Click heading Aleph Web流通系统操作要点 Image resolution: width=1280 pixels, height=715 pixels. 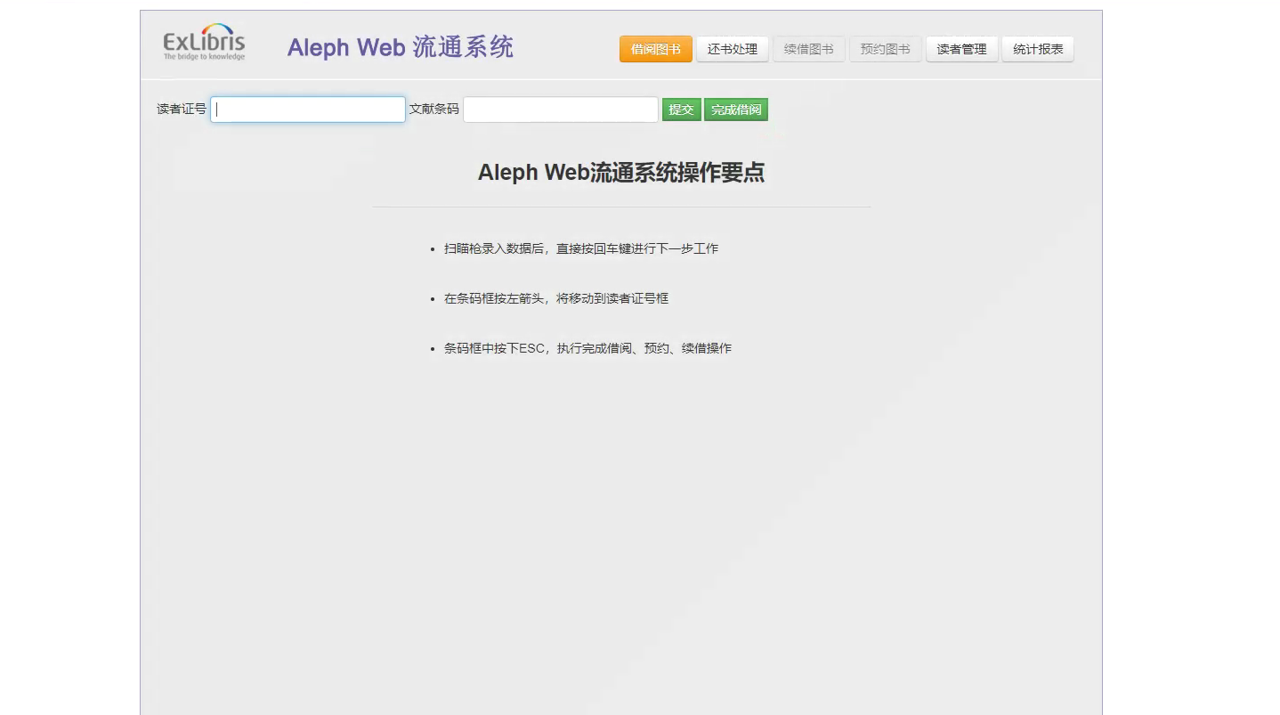[x=621, y=173]
